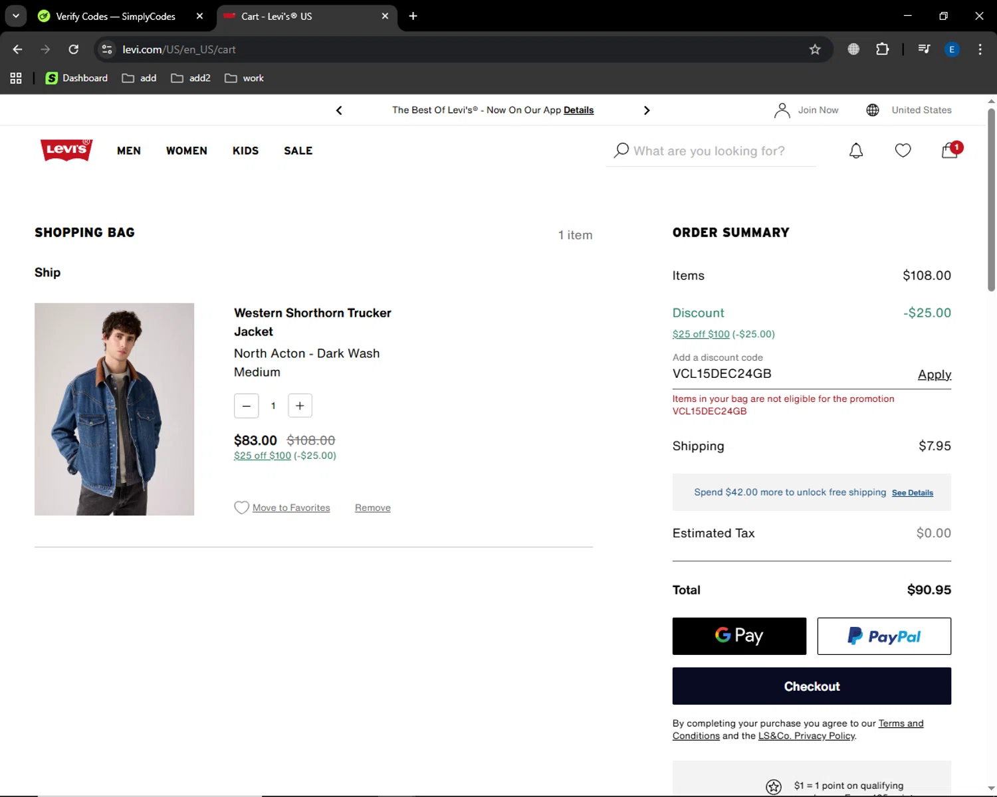
Task: Open the KIDS menu
Action: [x=245, y=151]
